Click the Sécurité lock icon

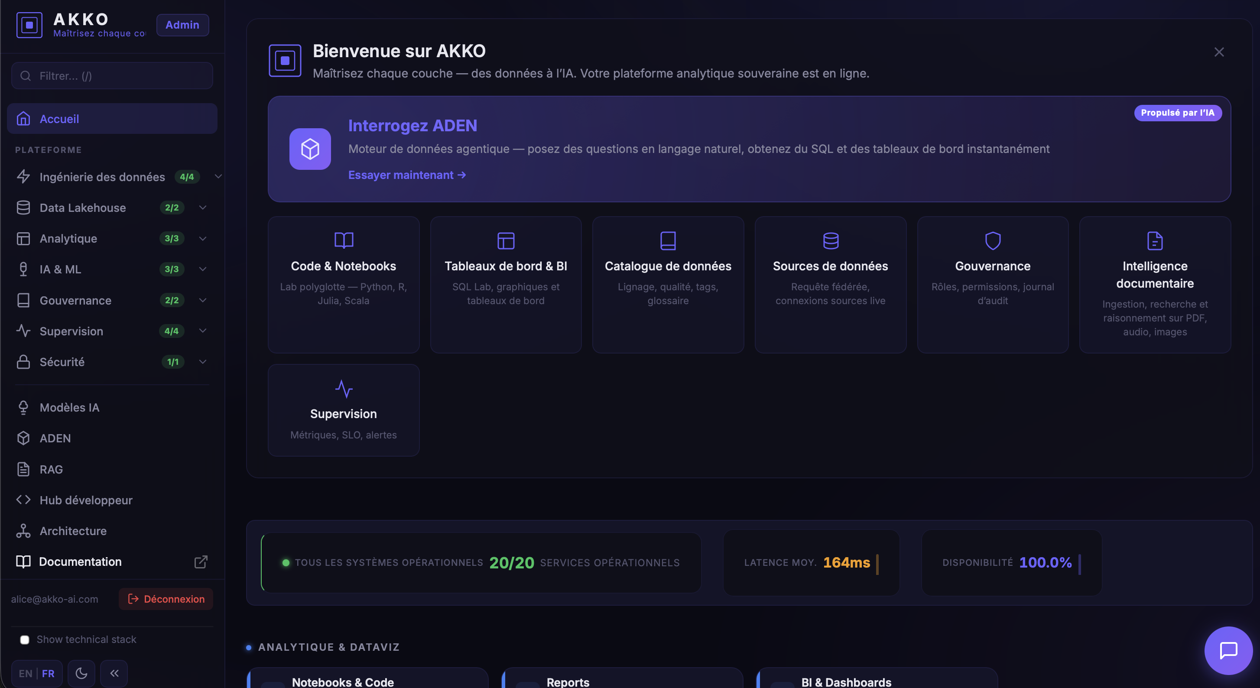(x=23, y=361)
